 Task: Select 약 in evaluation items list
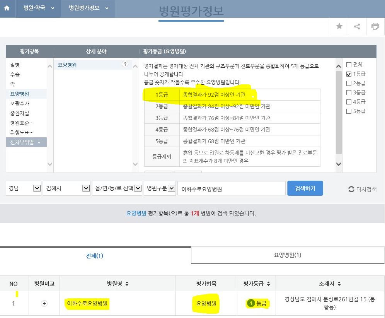13,84
